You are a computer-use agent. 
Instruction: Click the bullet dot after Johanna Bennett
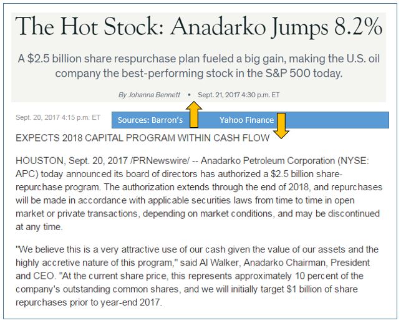pos(189,95)
